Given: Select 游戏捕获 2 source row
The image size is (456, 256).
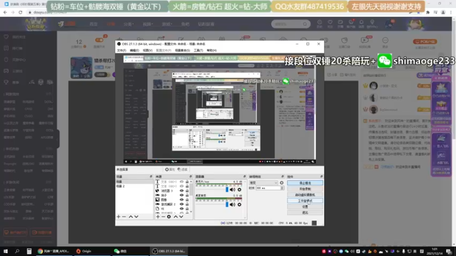Looking at the screenshot, I should tap(172, 204).
